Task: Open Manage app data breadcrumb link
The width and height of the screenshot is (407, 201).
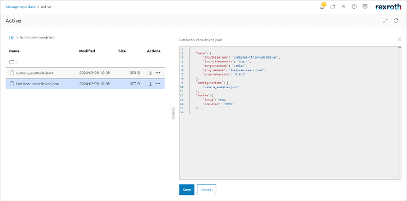Action: point(20,7)
